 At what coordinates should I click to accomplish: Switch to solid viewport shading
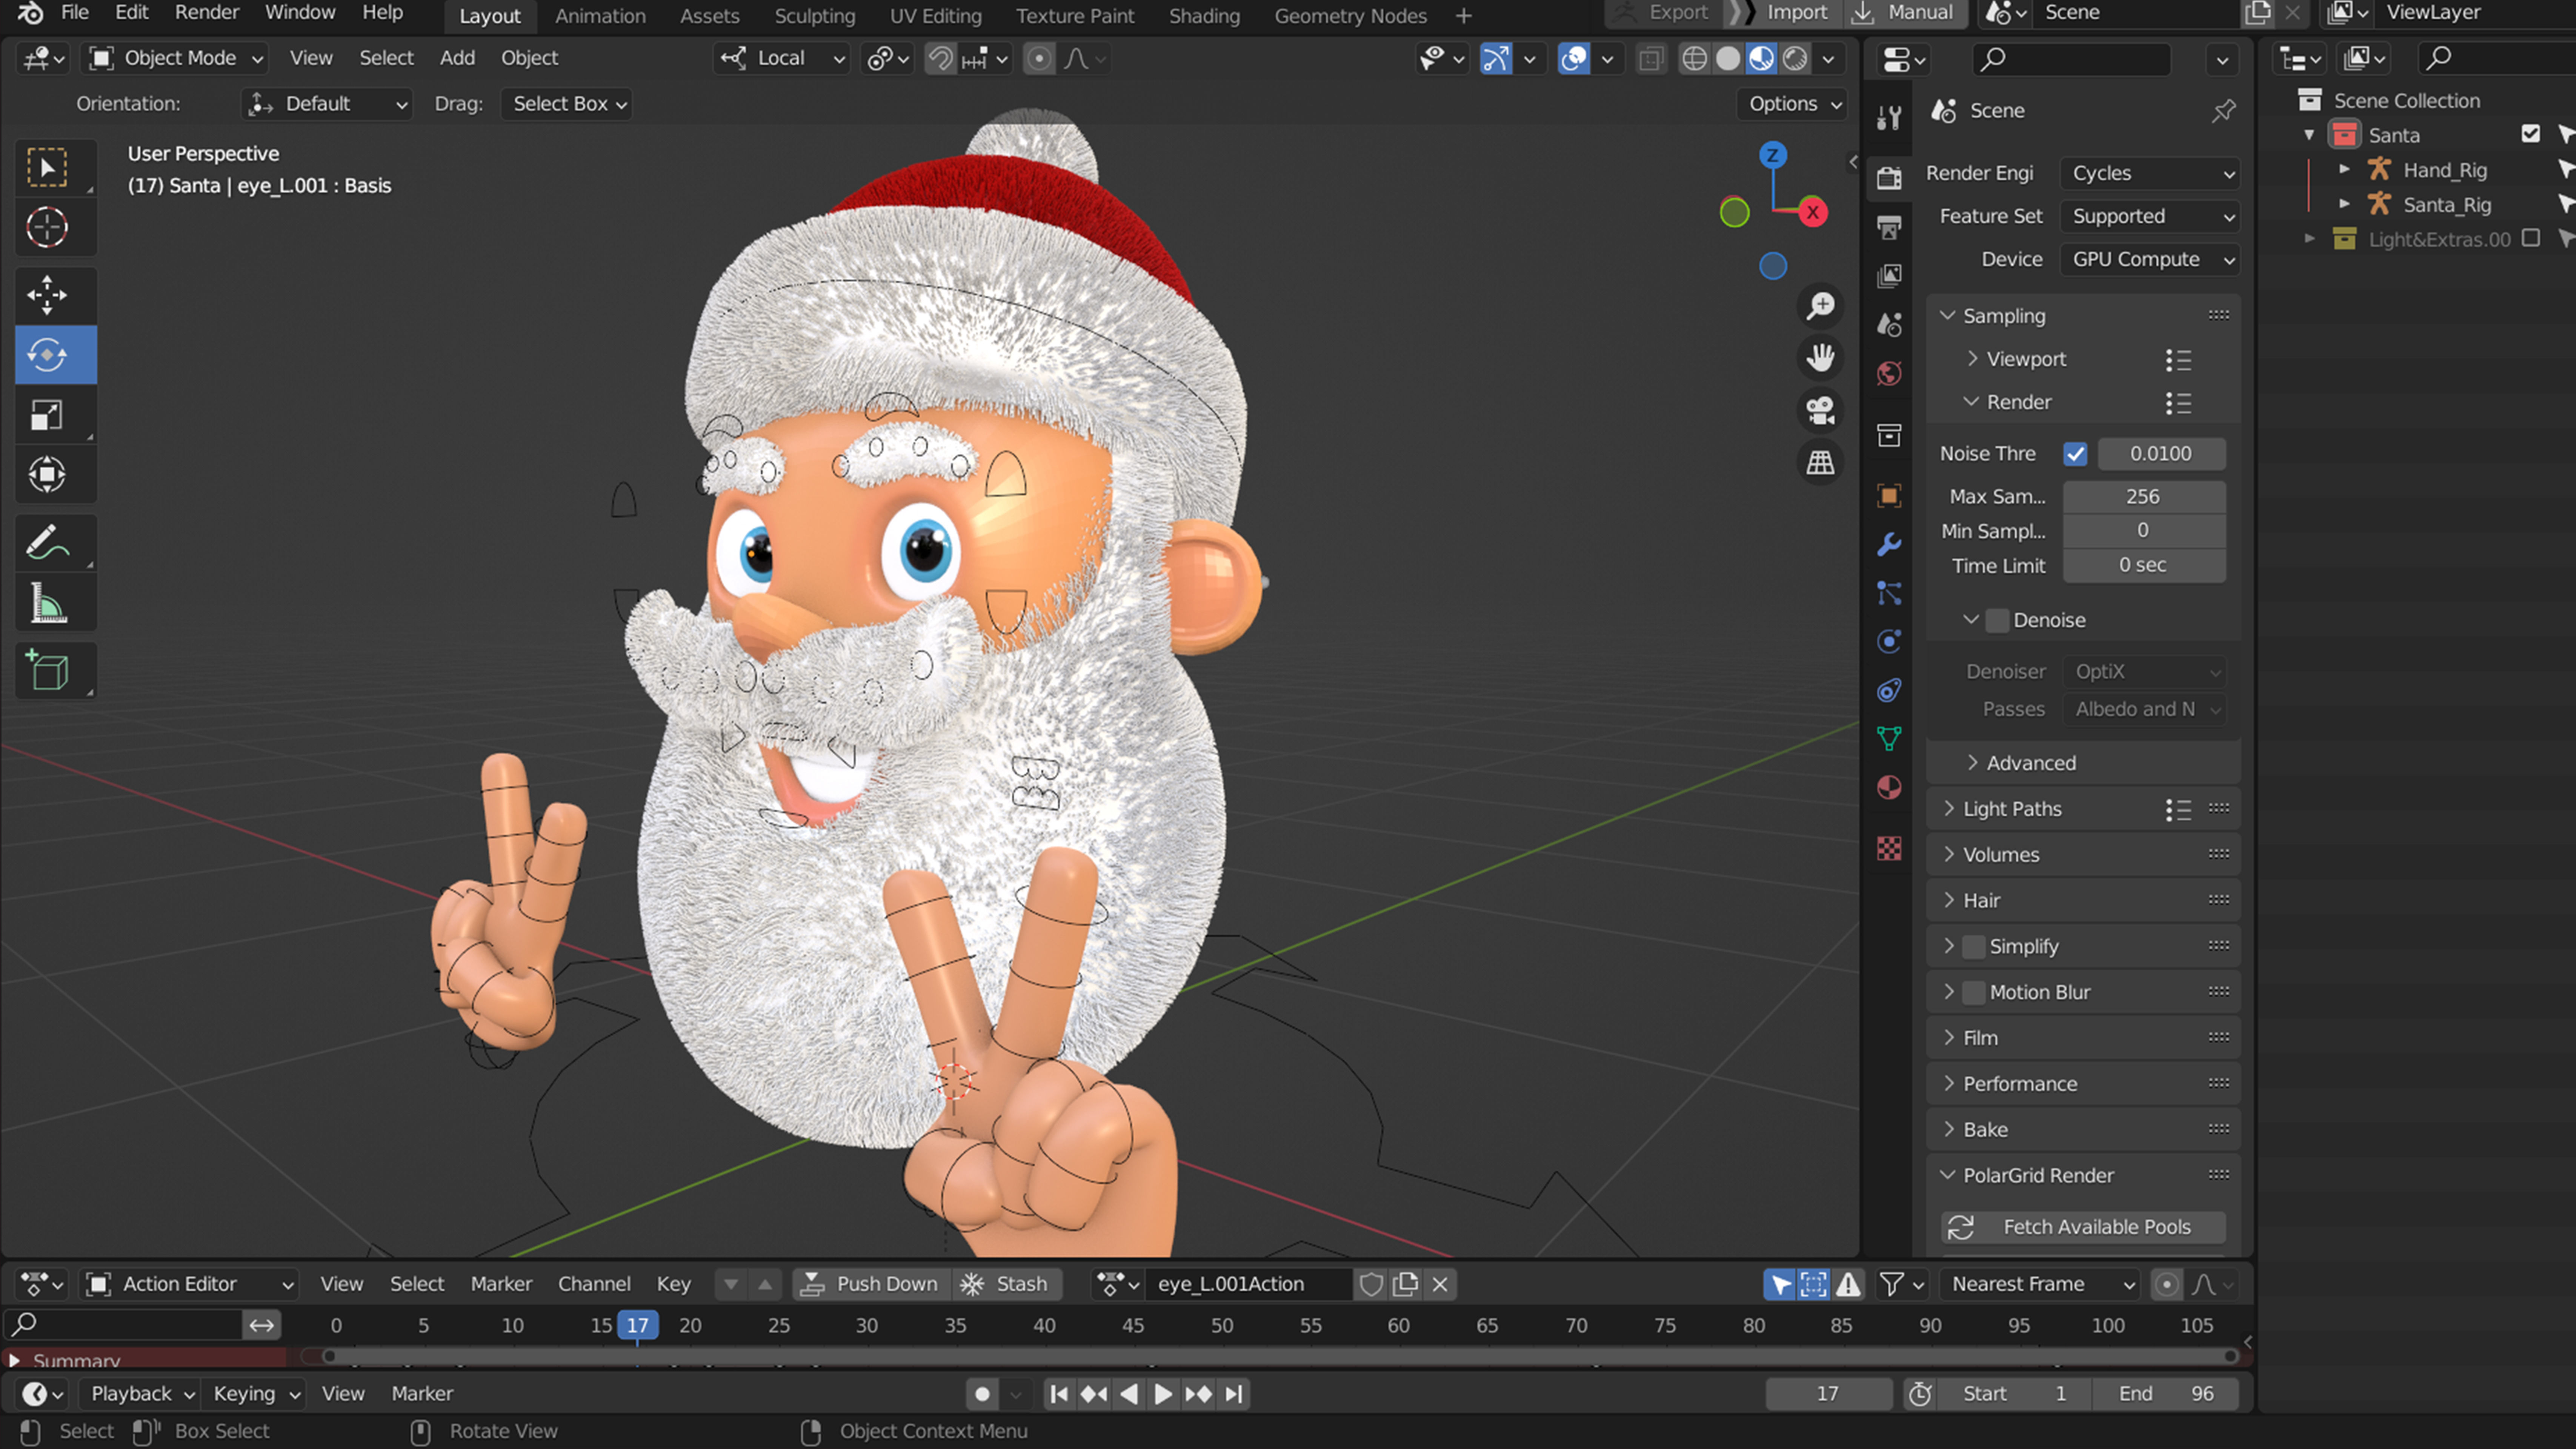pyautogui.click(x=1728, y=59)
